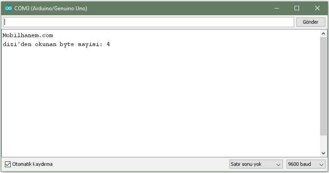Maximize the serial monitor window
The image size is (329, 173).
[x=297, y=8]
